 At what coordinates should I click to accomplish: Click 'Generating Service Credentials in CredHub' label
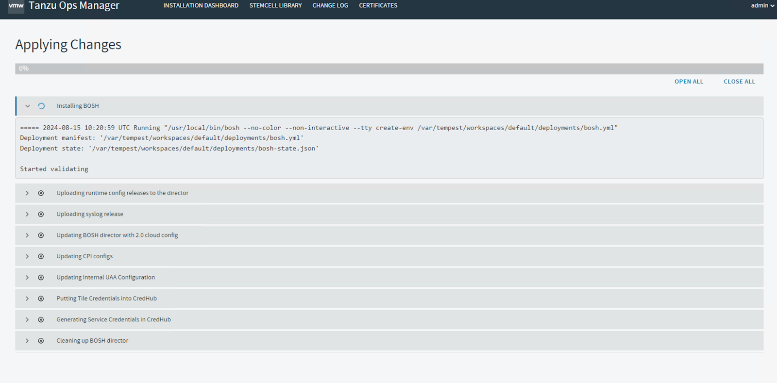click(114, 320)
